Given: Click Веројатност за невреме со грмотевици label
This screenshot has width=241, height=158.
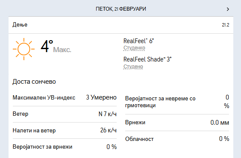Looking at the screenshot, I should pyautogui.click(x=160, y=102).
